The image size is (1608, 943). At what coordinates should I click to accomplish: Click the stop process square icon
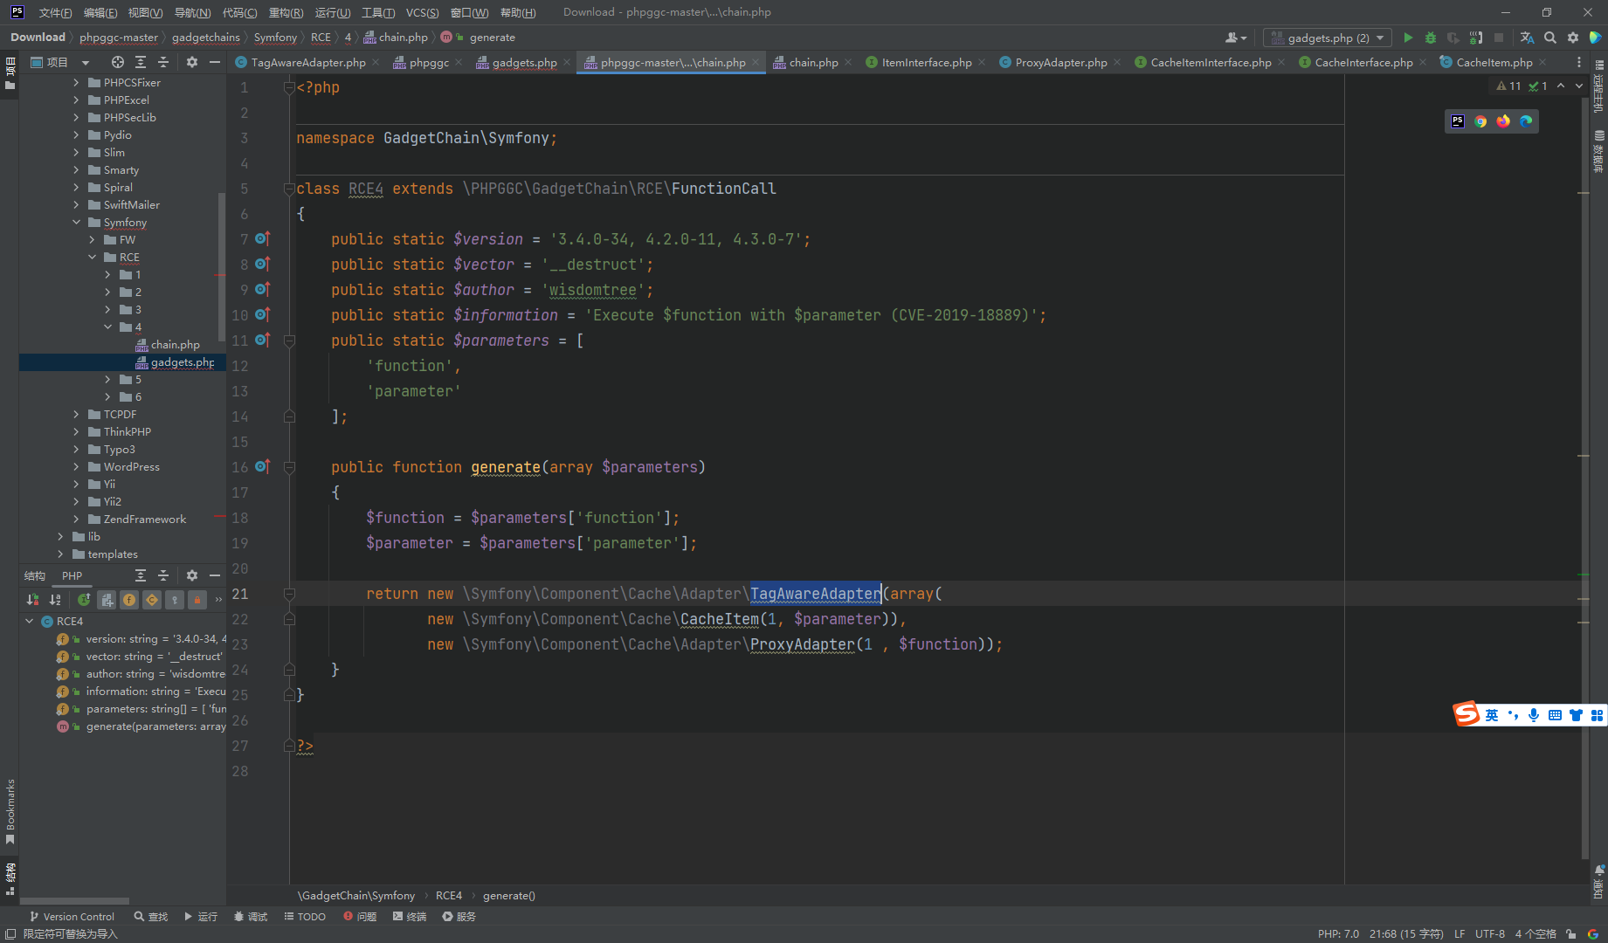coord(1499,38)
